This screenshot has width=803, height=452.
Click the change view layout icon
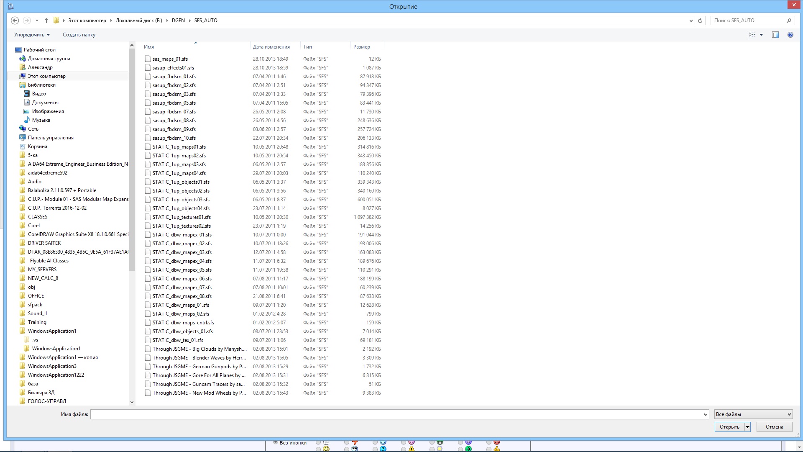752,35
